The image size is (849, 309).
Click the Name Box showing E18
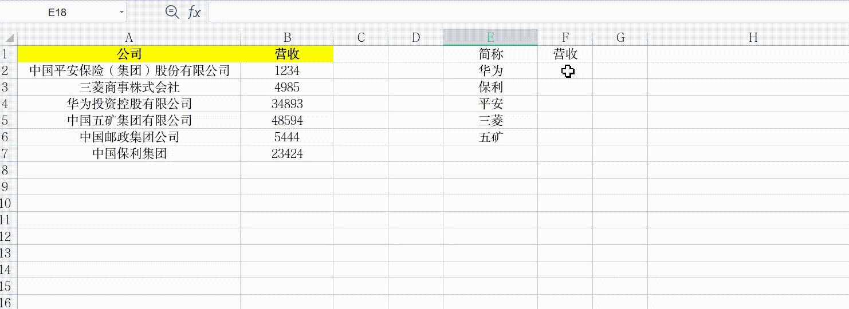57,12
